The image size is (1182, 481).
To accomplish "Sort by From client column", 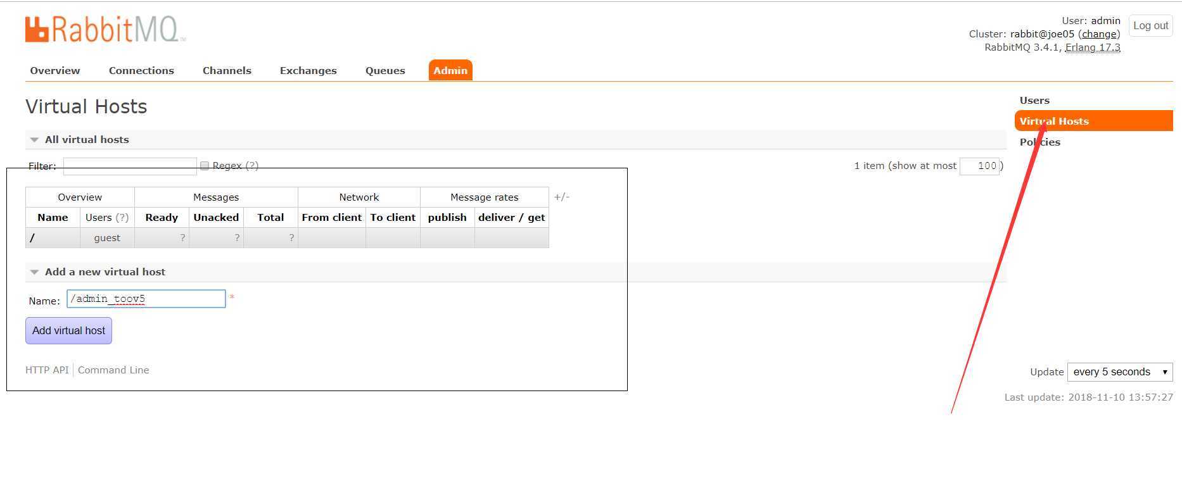I will [332, 217].
